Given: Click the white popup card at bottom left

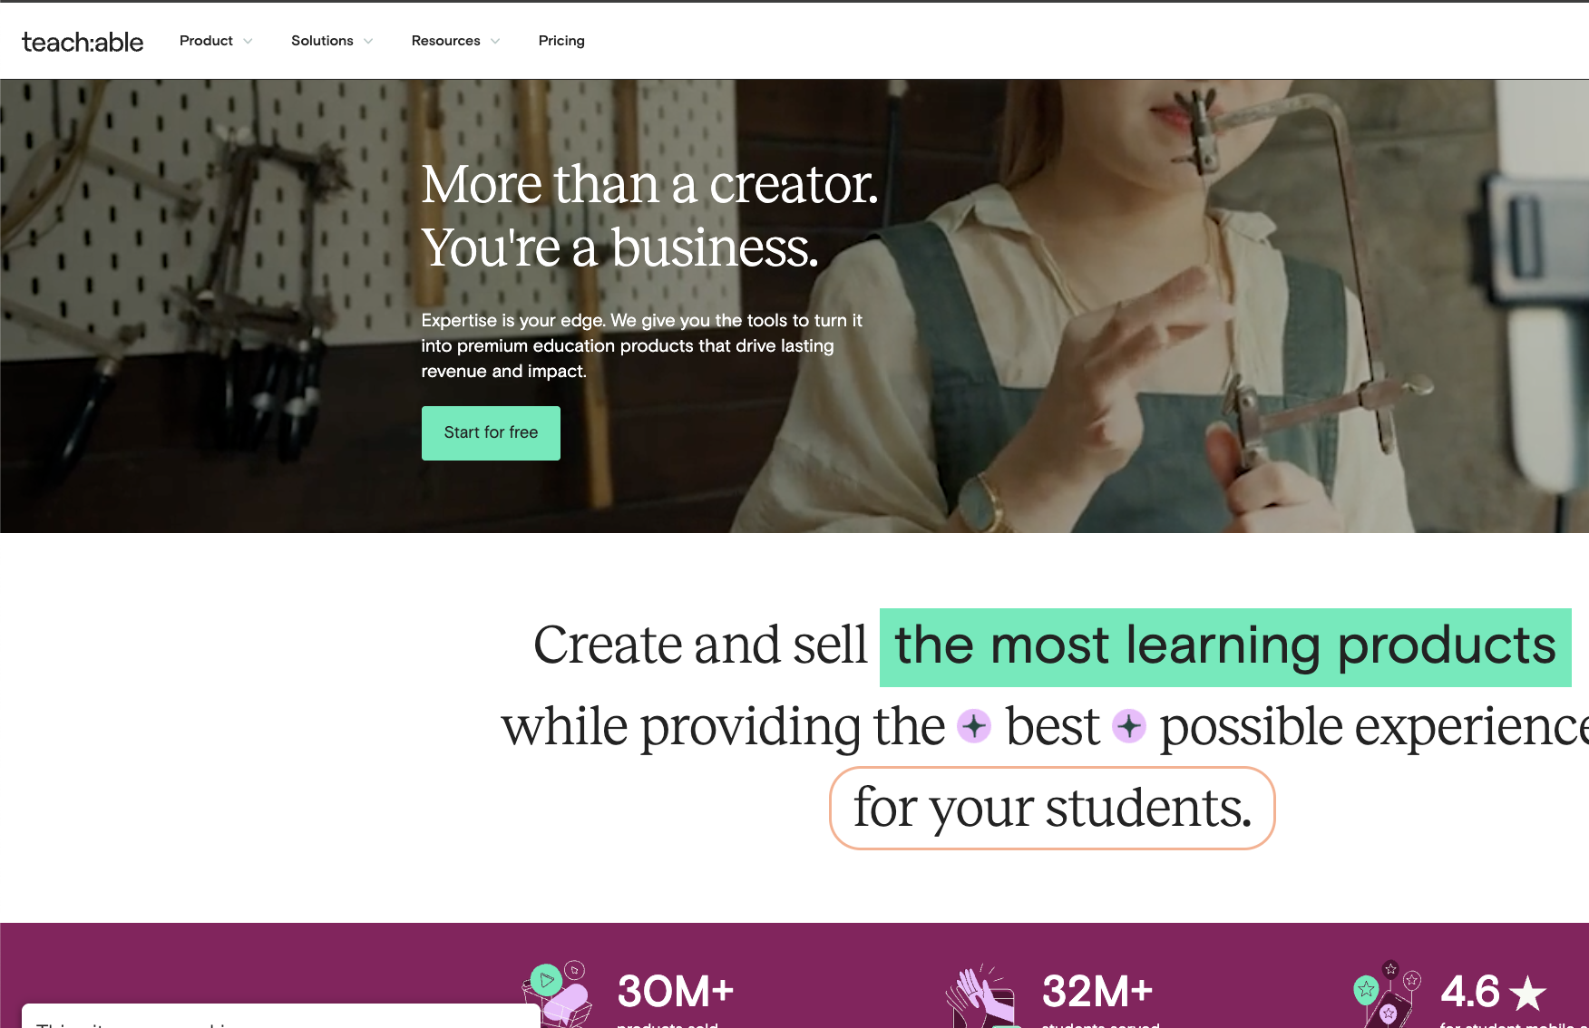Looking at the screenshot, I should tap(280, 1015).
